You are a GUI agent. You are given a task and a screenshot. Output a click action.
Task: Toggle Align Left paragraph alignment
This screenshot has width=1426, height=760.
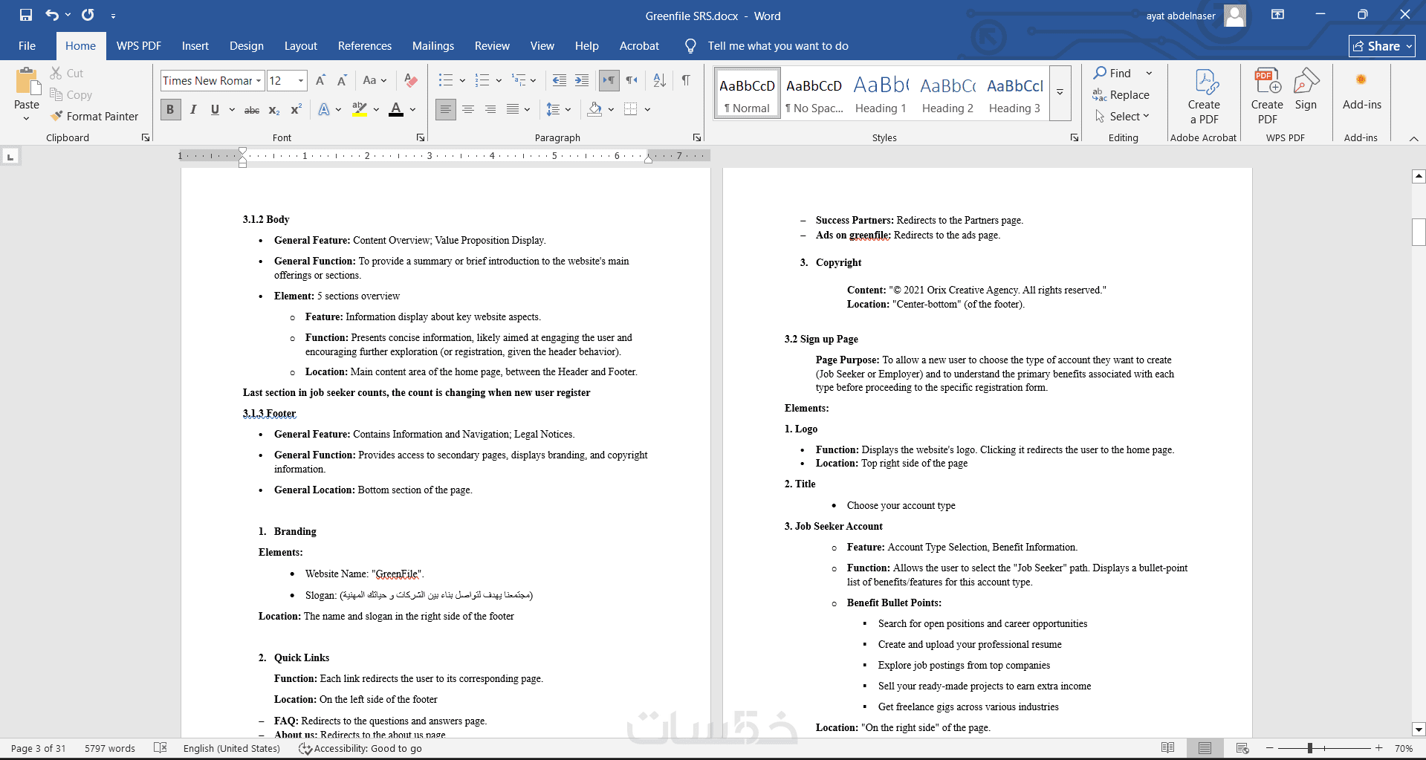click(x=446, y=109)
